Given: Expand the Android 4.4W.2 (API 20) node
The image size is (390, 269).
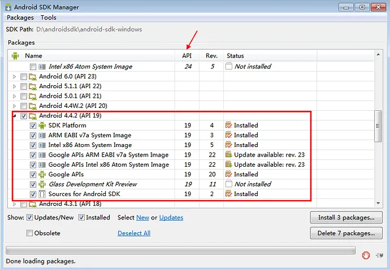Looking at the screenshot, I should click(15, 106).
